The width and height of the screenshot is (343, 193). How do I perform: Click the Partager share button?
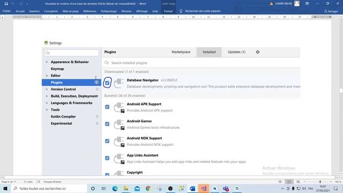(331, 11)
